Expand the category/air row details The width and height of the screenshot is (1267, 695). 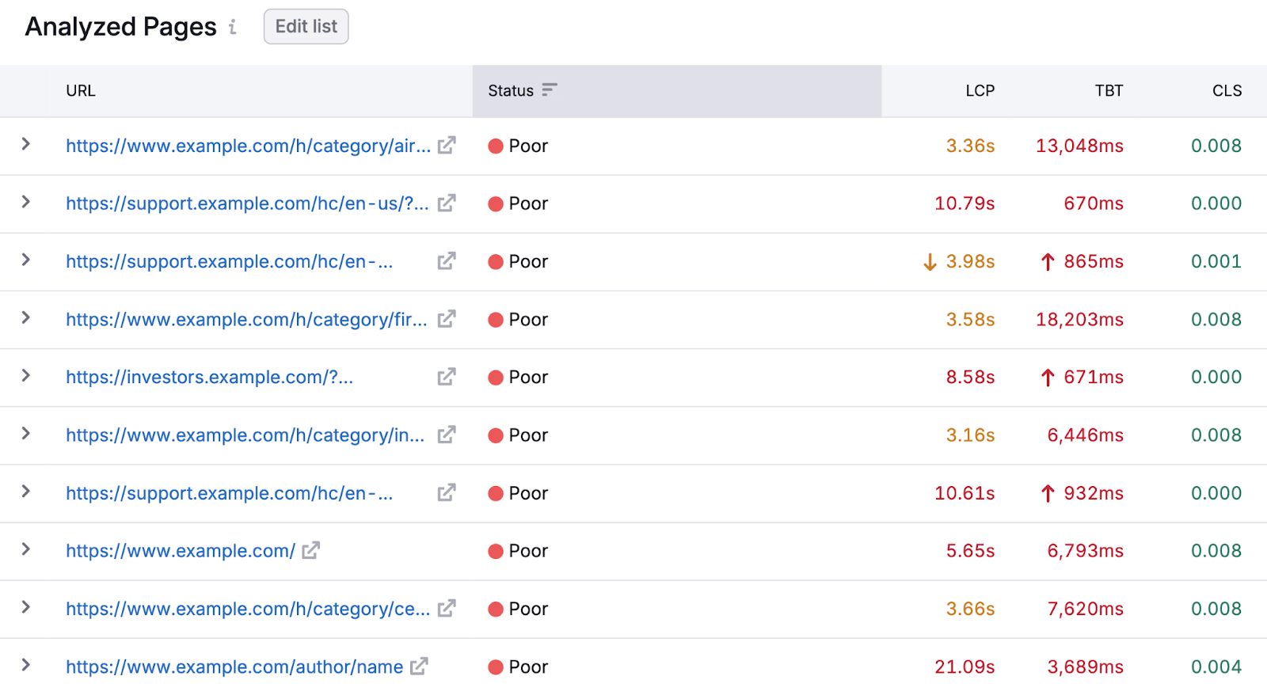tap(26, 144)
